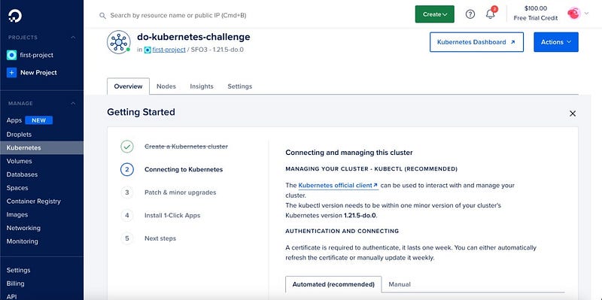The width and height of the screenshot is (602, 300).
Task: Click New Project in sidebar
Action: [x=38, y=72]
